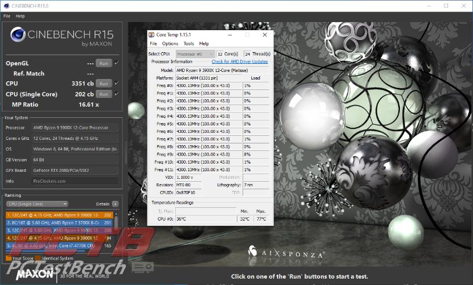This screenshot has width=473, height=285.
Task: Click the Your Score orange legend swatch
Action: (9, 258)
